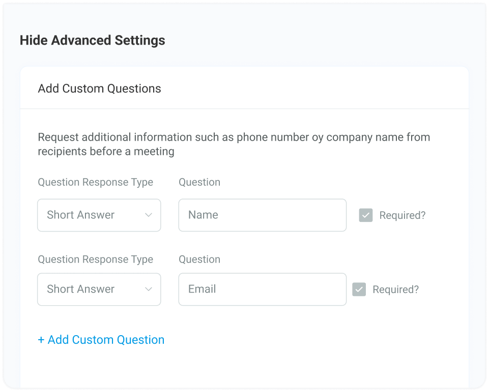Click the Question Response Type label above the Name row

coord(95,182)
